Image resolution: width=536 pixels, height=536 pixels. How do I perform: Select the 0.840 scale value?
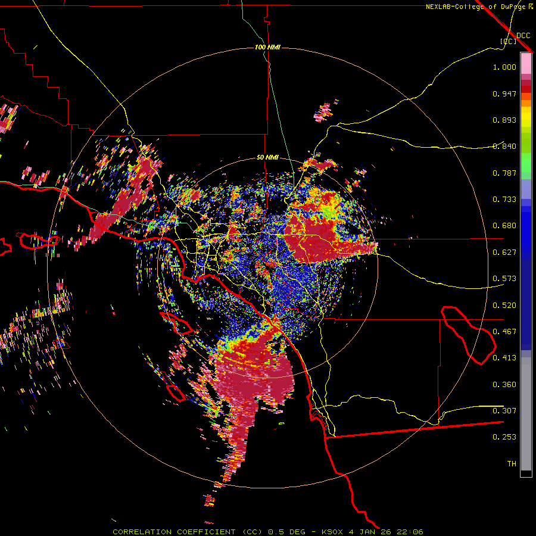[x=504, y=147]
